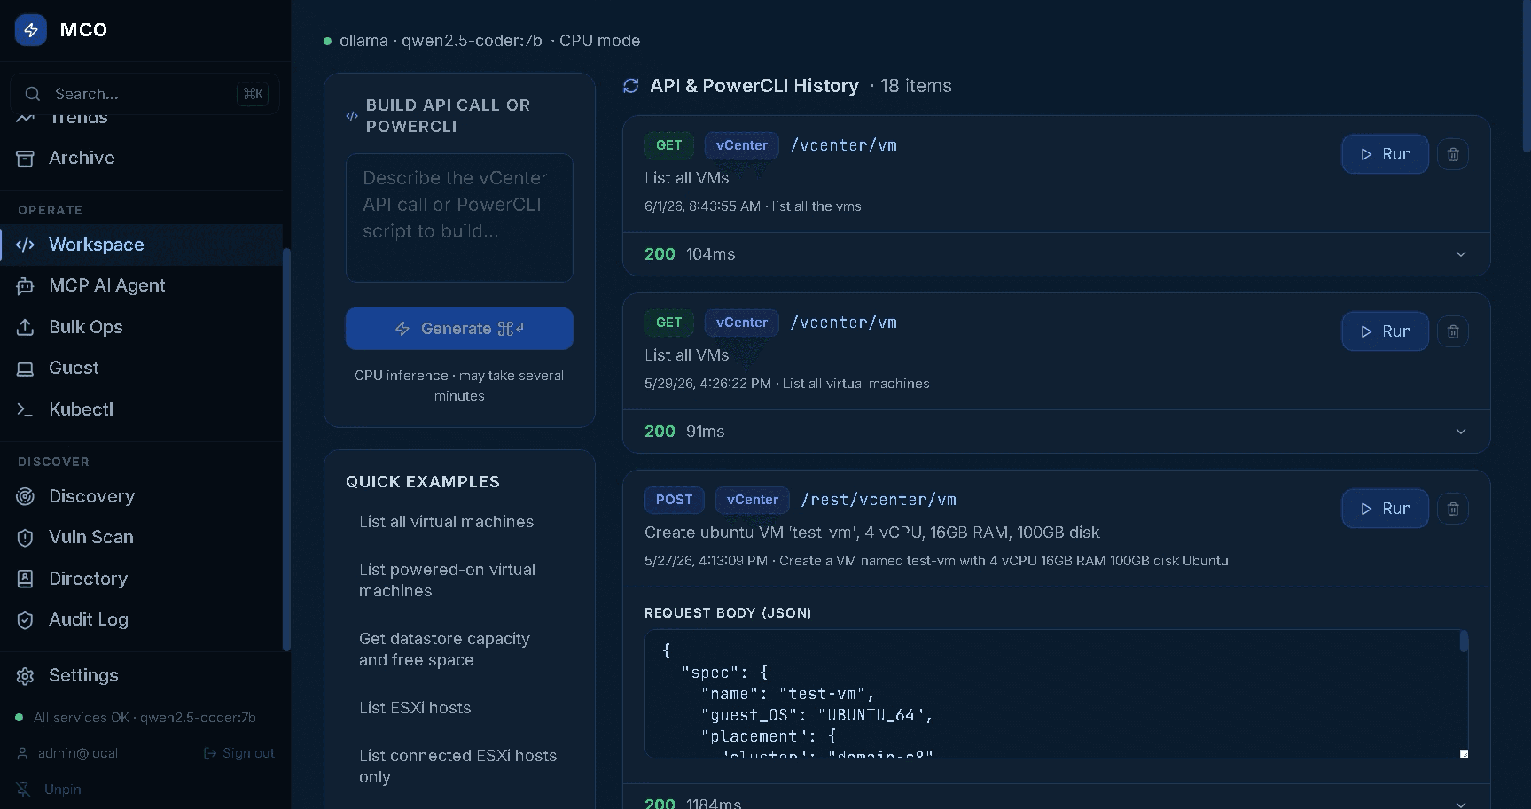Delete the 4:26:22 PM List all VMs entry
The height and width of the screenshot is (809, 1531).
[1453, 331]
